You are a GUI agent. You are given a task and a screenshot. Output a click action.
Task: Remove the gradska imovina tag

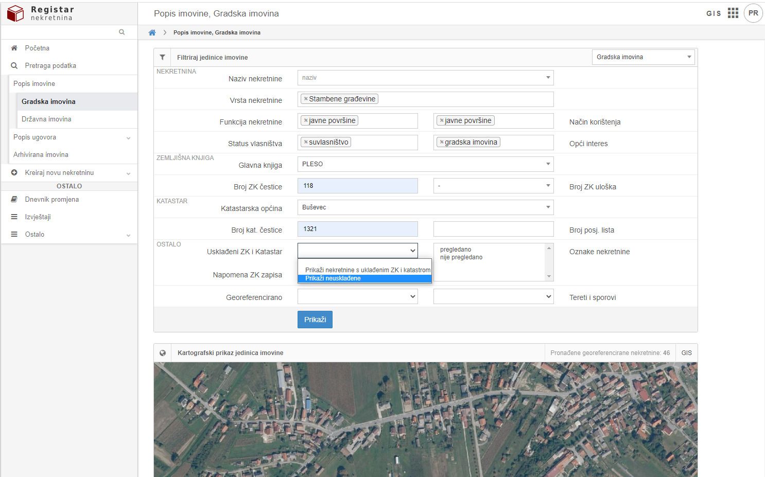click(x=442, y=142)
